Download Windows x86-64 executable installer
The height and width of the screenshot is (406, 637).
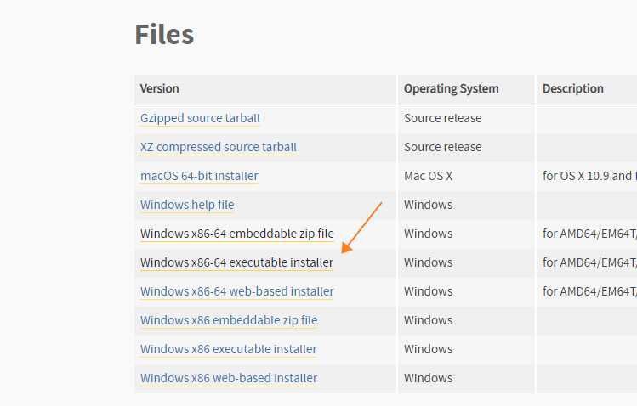236,262
